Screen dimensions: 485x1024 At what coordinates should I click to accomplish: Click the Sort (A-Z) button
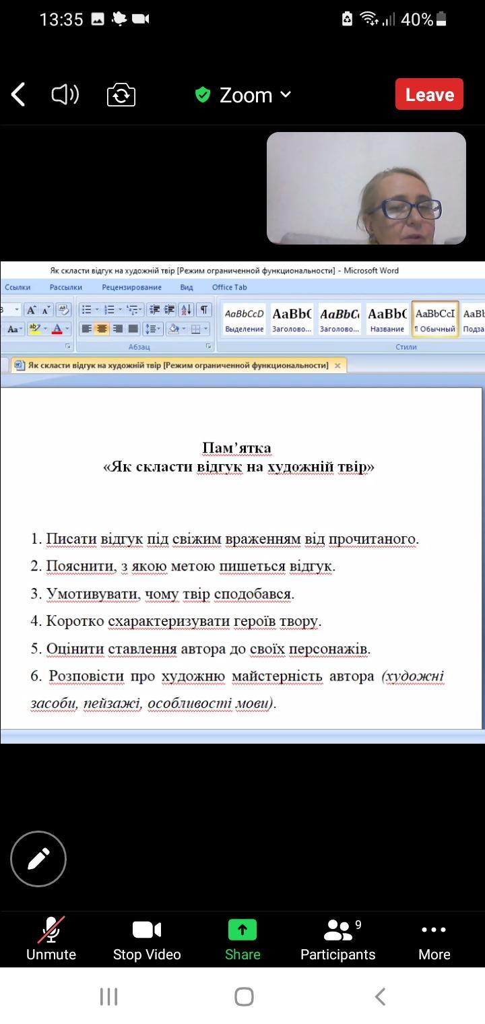(187, 310)
